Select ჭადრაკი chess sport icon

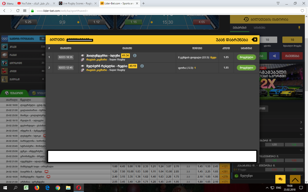pos(4,79)
